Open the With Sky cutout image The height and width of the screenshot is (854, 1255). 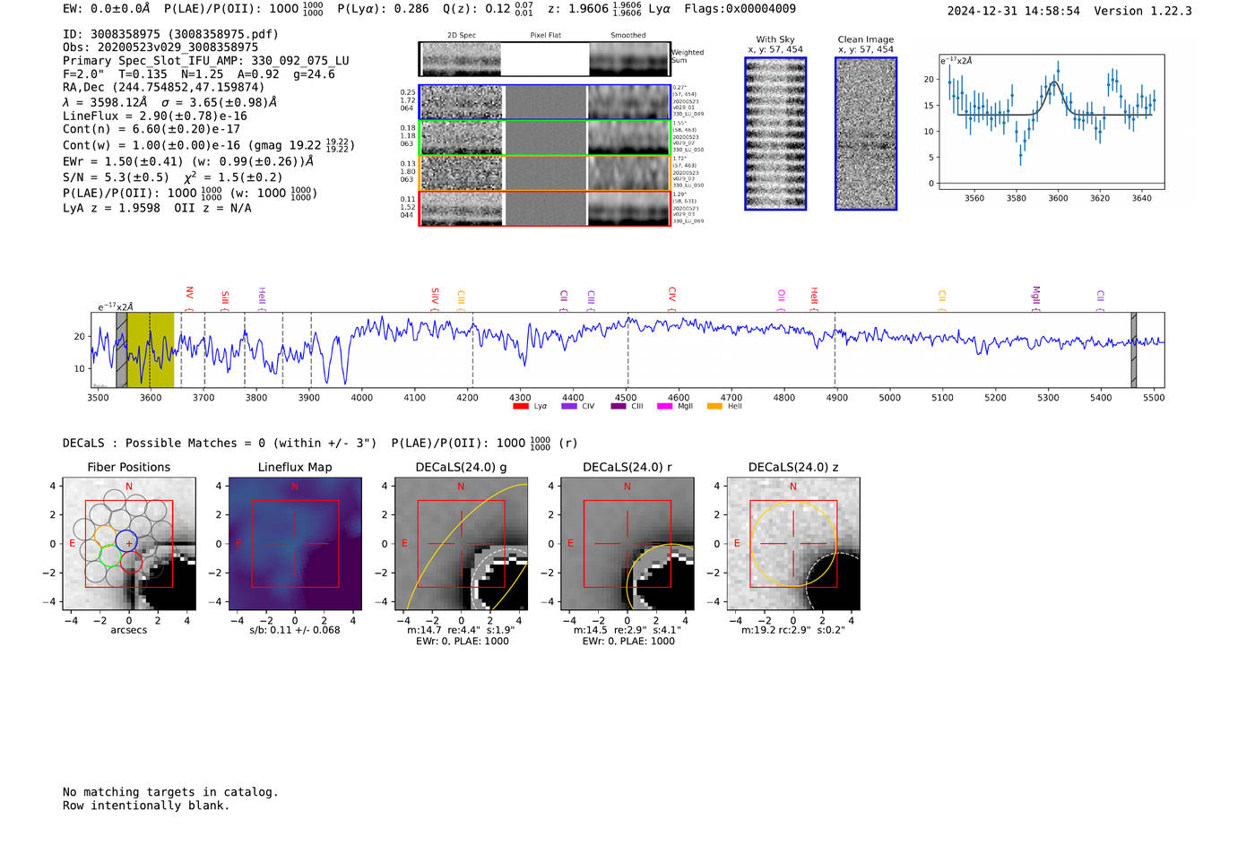[x=775, y=134]
